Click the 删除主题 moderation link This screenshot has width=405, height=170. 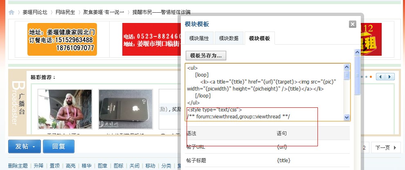pos(18,166)
